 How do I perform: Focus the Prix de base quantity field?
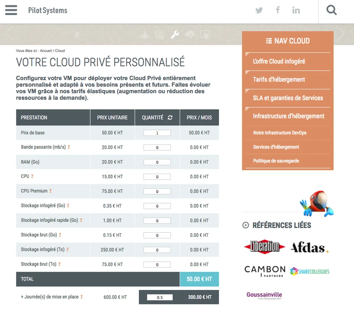pyautogui.click(x=157, y=133)
